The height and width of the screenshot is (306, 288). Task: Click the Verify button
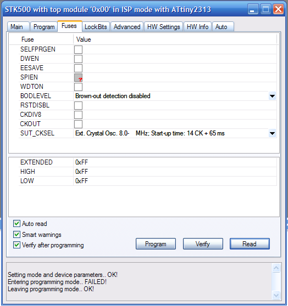(203, 243)
